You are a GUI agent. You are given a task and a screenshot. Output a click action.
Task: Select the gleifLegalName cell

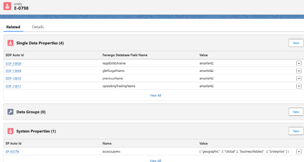coord(114,71)
